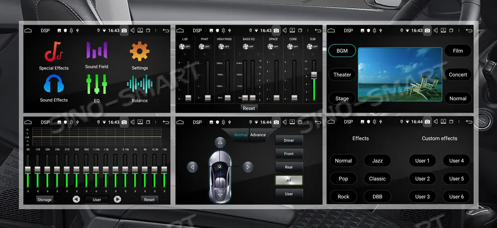Open the green EQ sliders icon
The height and width of the screenshot is (228, 497).
tap(97, 84)
